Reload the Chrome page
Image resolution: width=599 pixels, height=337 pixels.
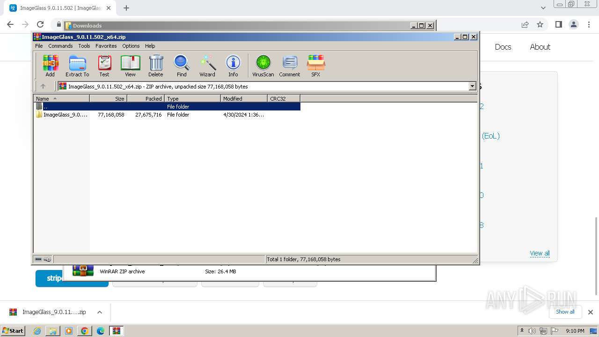(40, 24)
